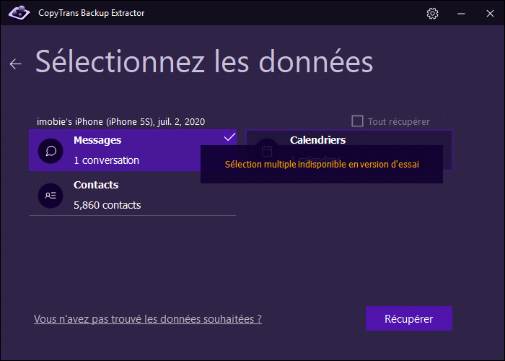Click the '5,860 contacts' text
Viewport: 505px width, 361px height.
tap(107, 205)
